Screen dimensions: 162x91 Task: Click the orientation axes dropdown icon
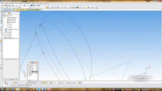coord(68,8)
